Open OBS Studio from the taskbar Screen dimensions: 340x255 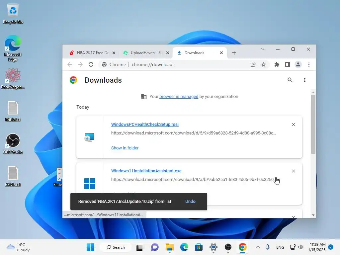pos(228,247)
